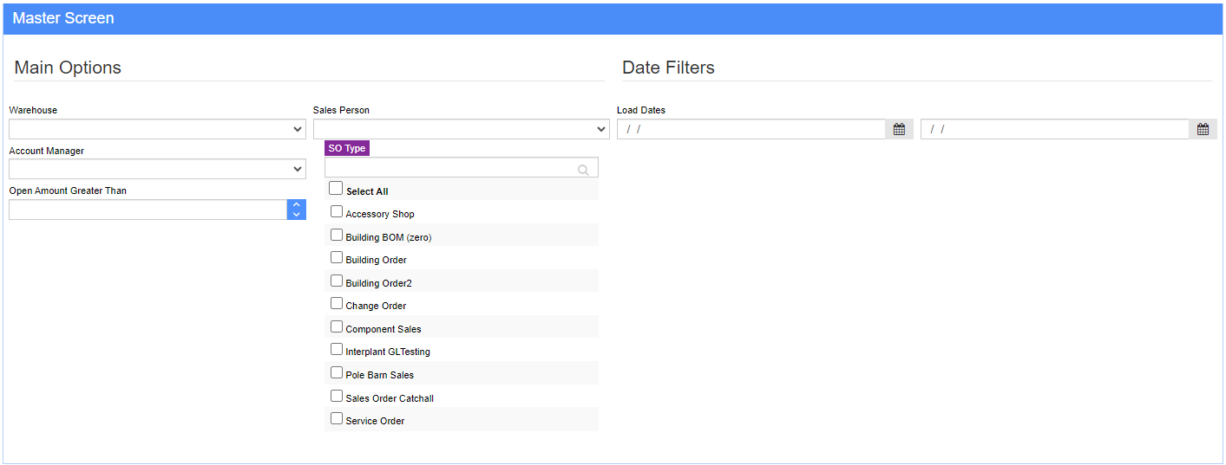Open the first Load Dates calendar picker
This screenshot has width=1226, height=465.
click(899, 129)
